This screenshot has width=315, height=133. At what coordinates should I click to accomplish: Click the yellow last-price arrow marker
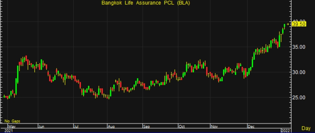pyautogui.click(x=288, y=24)
